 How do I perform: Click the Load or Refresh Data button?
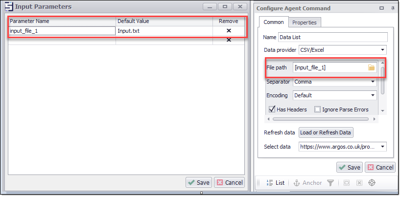point(326,132)
